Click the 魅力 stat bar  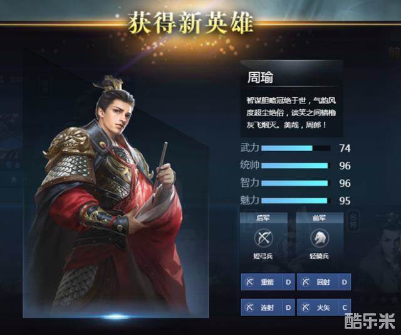[x=296, y=201]
